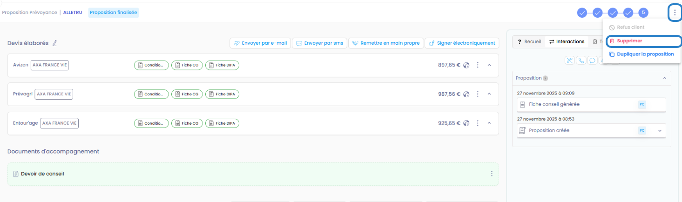Select Dupliquer la proposition menu entry
This screenshot has height=202, width=682.
[x=641, y=54]
